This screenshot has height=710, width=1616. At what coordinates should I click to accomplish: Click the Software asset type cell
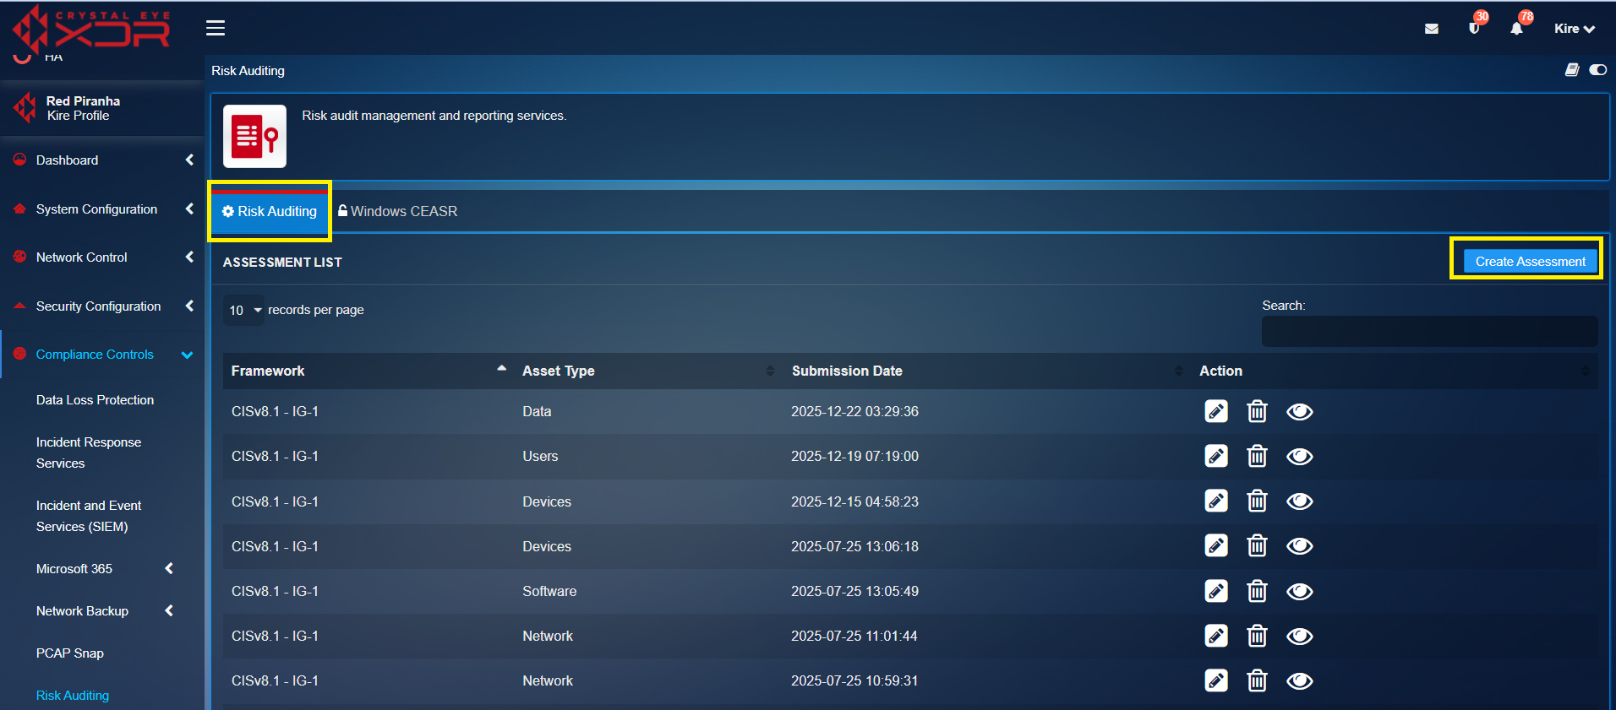tap(549, 592)
